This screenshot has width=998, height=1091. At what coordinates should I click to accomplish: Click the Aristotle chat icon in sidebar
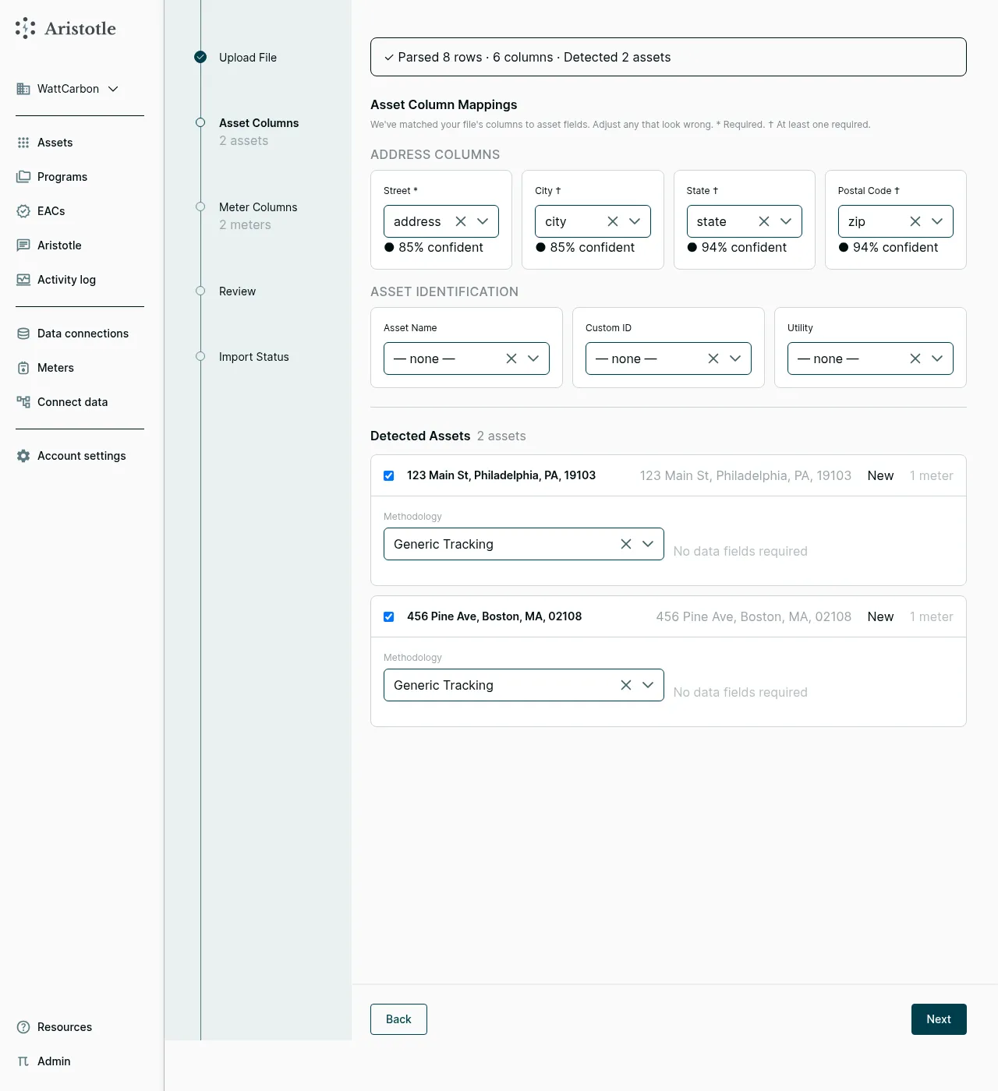23,245
